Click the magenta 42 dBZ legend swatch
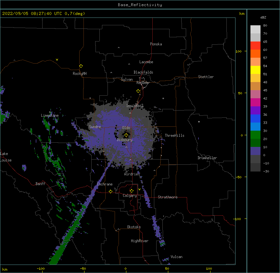This screenshot has height=273, width=280. 255,102
